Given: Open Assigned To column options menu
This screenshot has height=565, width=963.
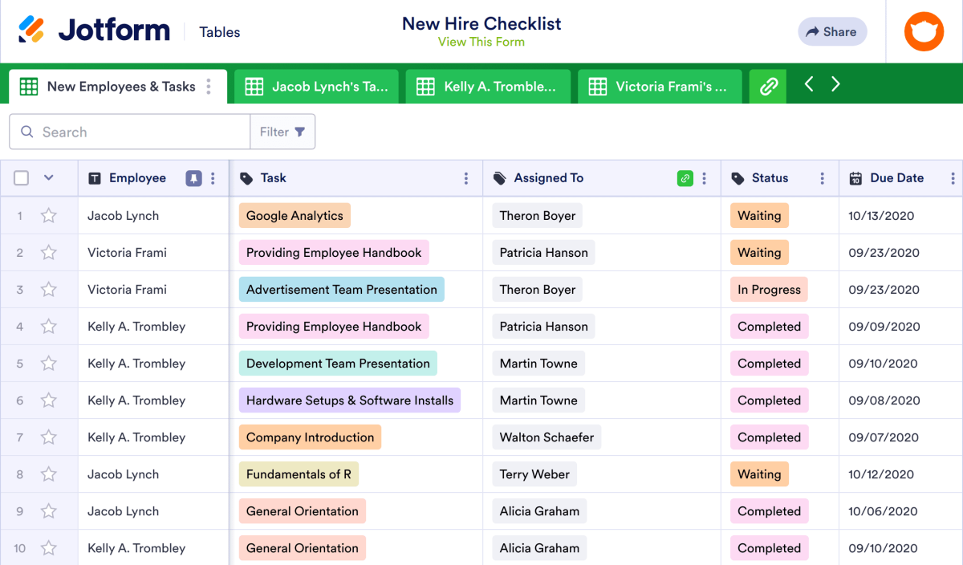Looking at the screenshot, I should pyautogui.click(x=705, y=178).
